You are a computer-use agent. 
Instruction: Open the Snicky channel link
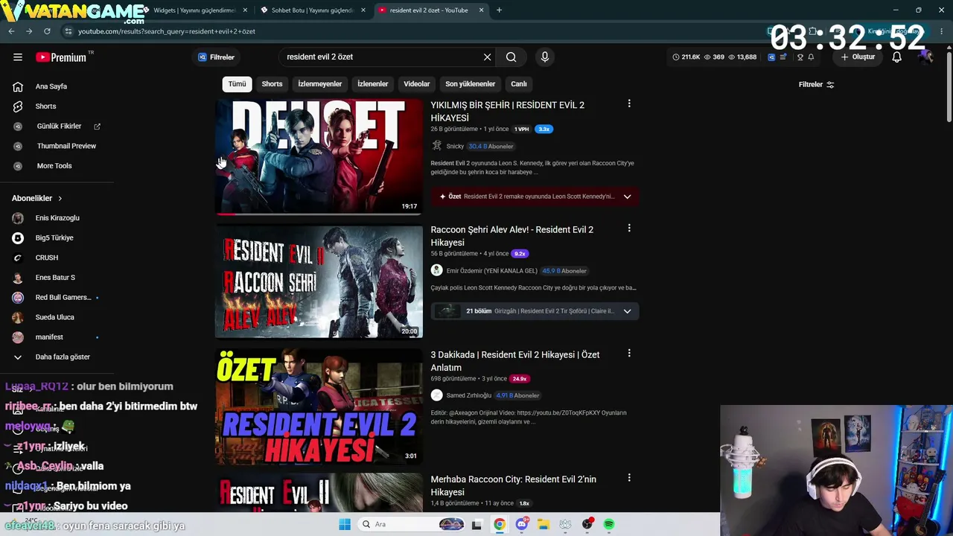[455, 147]
